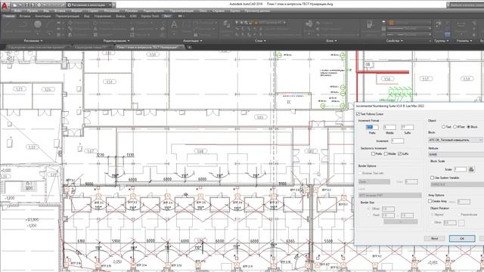Screen dimensions: 484x272
Task: Select room tag 165 in the drawing
Action: click(x=260, y=117)
